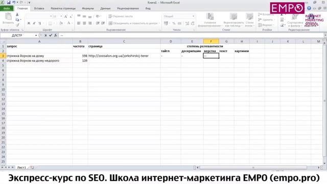Open the cell borders menu

point(50,23)
